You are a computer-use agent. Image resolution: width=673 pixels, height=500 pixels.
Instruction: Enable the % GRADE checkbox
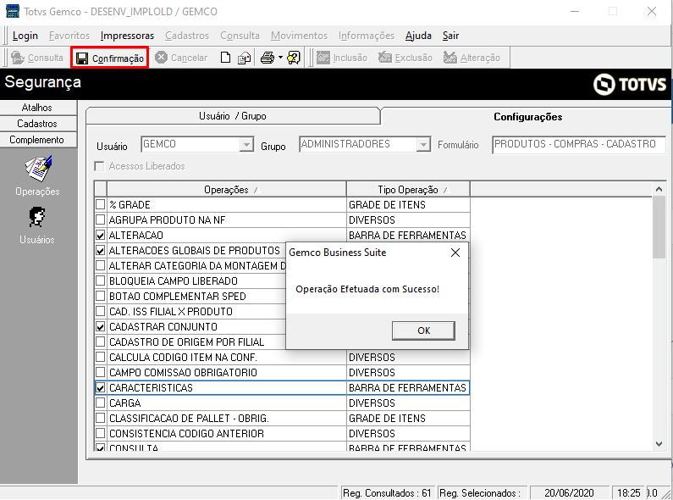(101, 205)
